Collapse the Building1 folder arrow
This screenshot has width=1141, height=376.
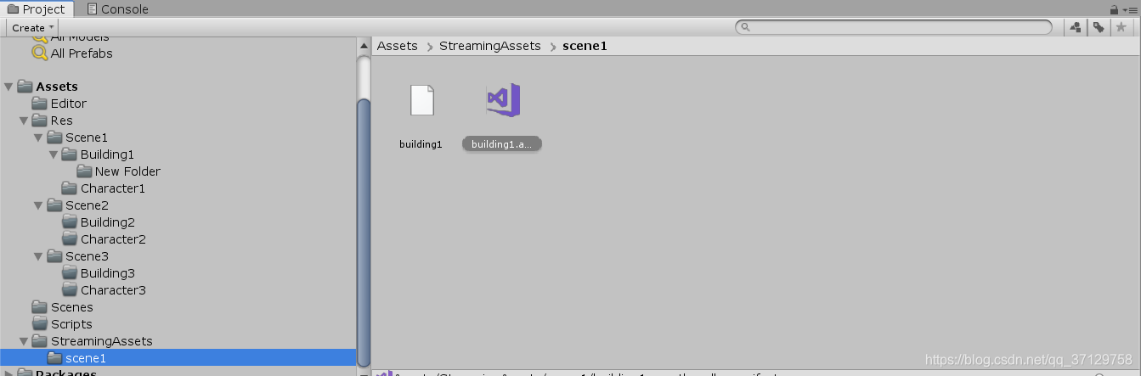(x=54, y=154)
